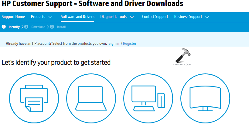Open the Business Support menu

188,17
